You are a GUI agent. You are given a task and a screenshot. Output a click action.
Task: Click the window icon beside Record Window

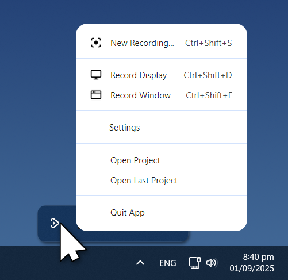[x=96, y=95]
